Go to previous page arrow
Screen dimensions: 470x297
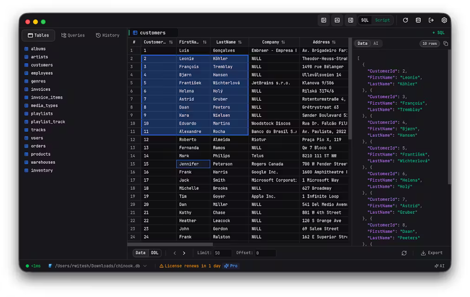click(175, 253)
